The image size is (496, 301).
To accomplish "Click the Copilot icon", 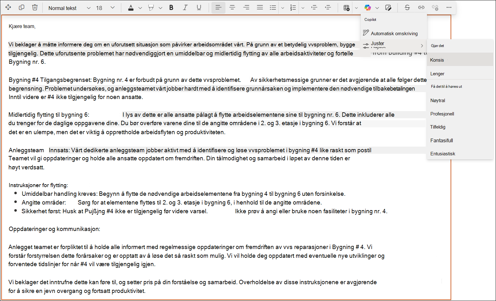I will click(368, 8).
